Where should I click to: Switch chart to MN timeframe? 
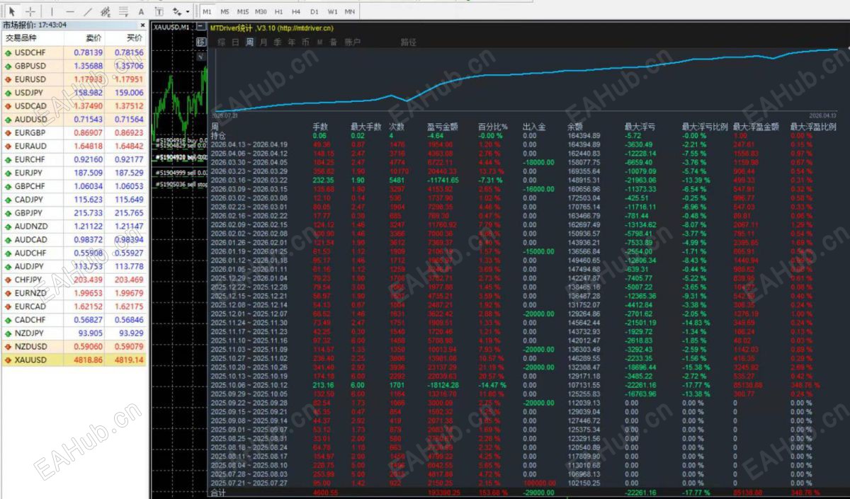pos(350,12)
